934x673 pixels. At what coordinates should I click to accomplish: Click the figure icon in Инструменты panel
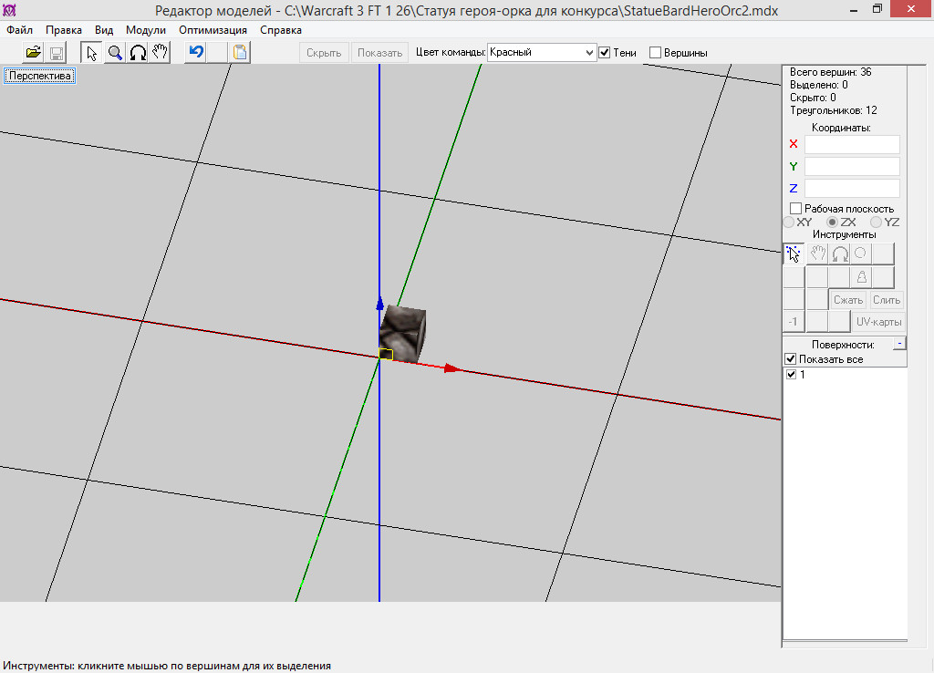[861, 277]
